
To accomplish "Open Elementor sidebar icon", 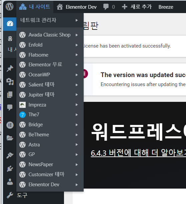I will tap(10, 125).
